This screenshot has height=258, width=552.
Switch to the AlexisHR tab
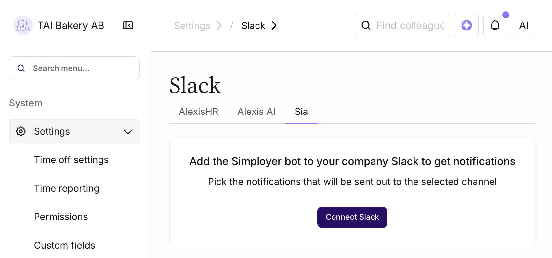pos(199,112)
